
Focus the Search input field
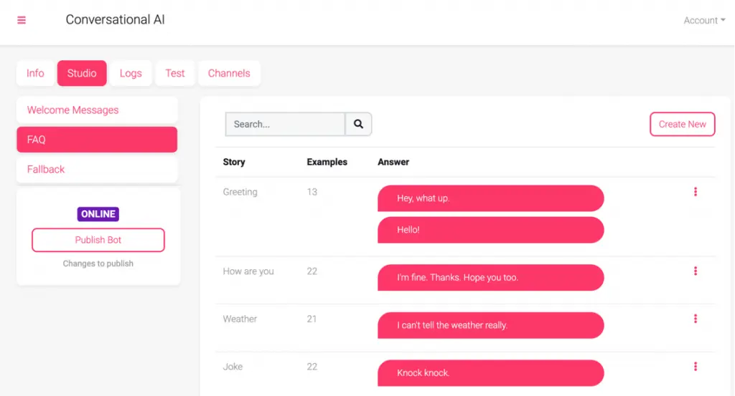tap(285, 124)
